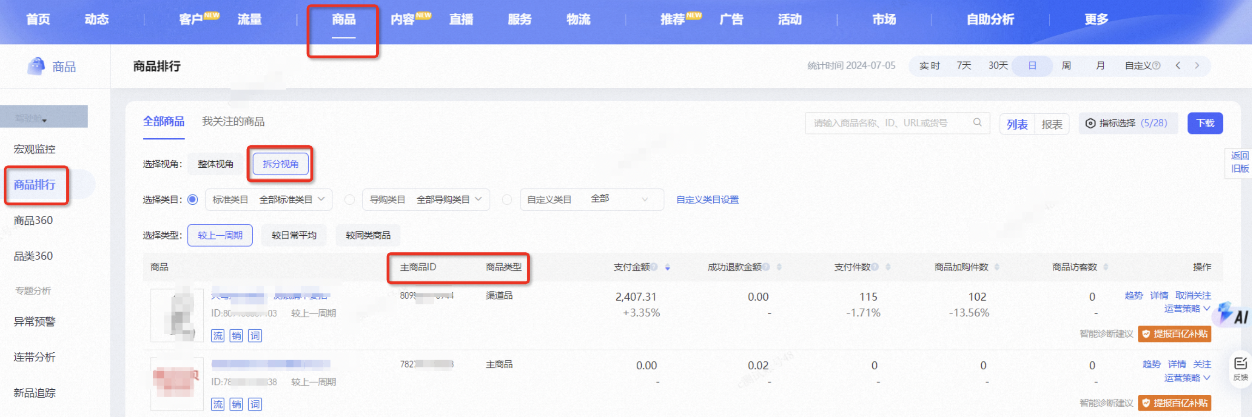Click first product's 提报百亿补贴 button
This screenshot has width=1252, height=417.
pyautogui.click(x=1174, y=334)
